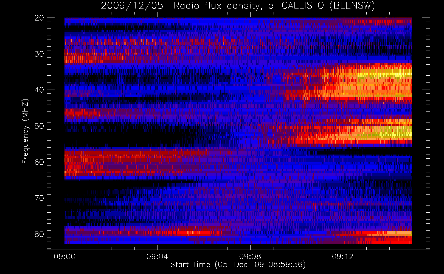Click the time tick label '09:12'
The width and height of the screenshot is (444, 274).
coord(343,257)
